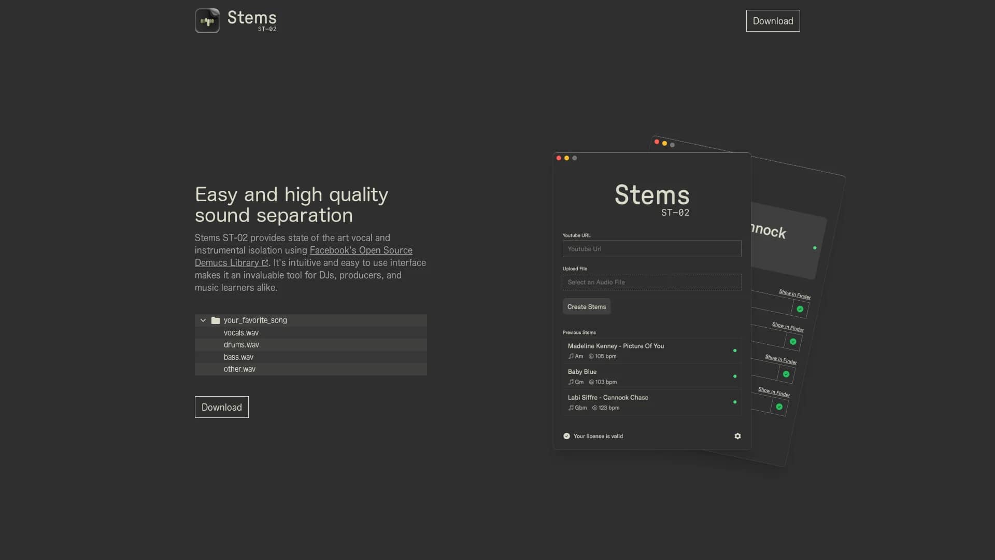995x560 pixels.
Task: Click the gray zoom dot of front Stems window
Action: pos(574,158)
